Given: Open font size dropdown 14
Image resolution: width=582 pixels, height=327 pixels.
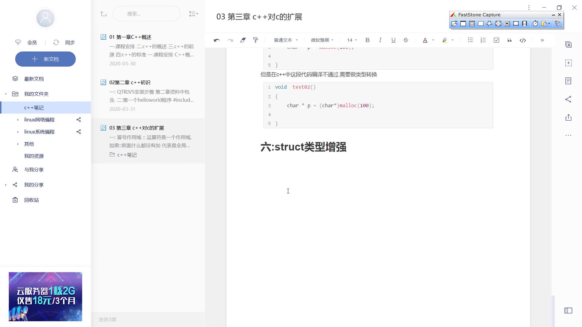Looking at the screenshot, I should point(352,40).
